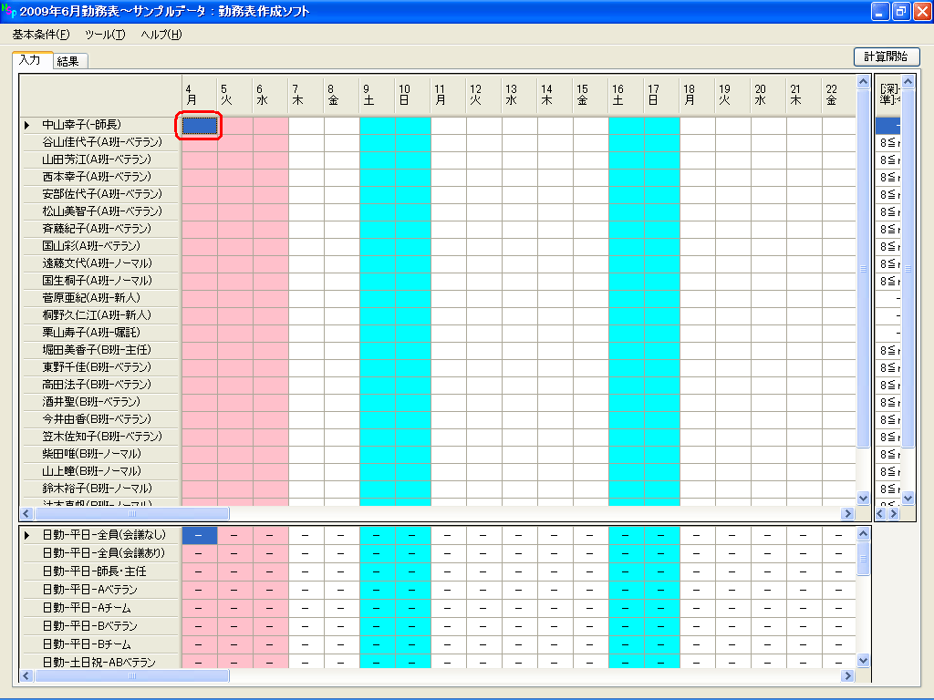
Task: Select the 西本幸子(A班-ベテラン) row header
Action: click(100, 177)
